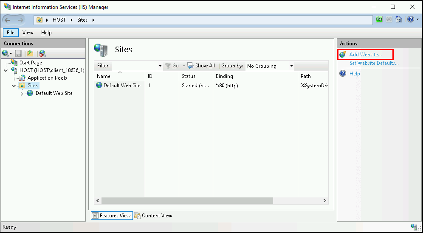Go to Home via house icon
The height and width of the screenshot is (233, 423).
pyautogui.click(x=398, y=19)
